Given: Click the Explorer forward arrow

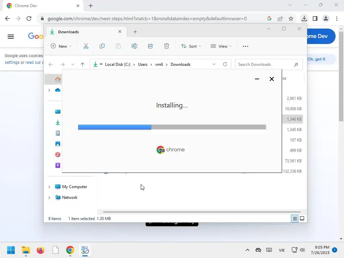Looking at the screenshot, I should click(x=62, y=64).
